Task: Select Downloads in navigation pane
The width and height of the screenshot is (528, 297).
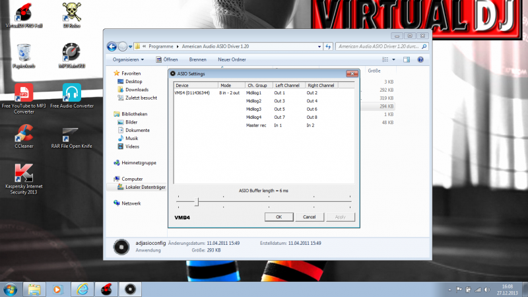Action: pos(137,90)
